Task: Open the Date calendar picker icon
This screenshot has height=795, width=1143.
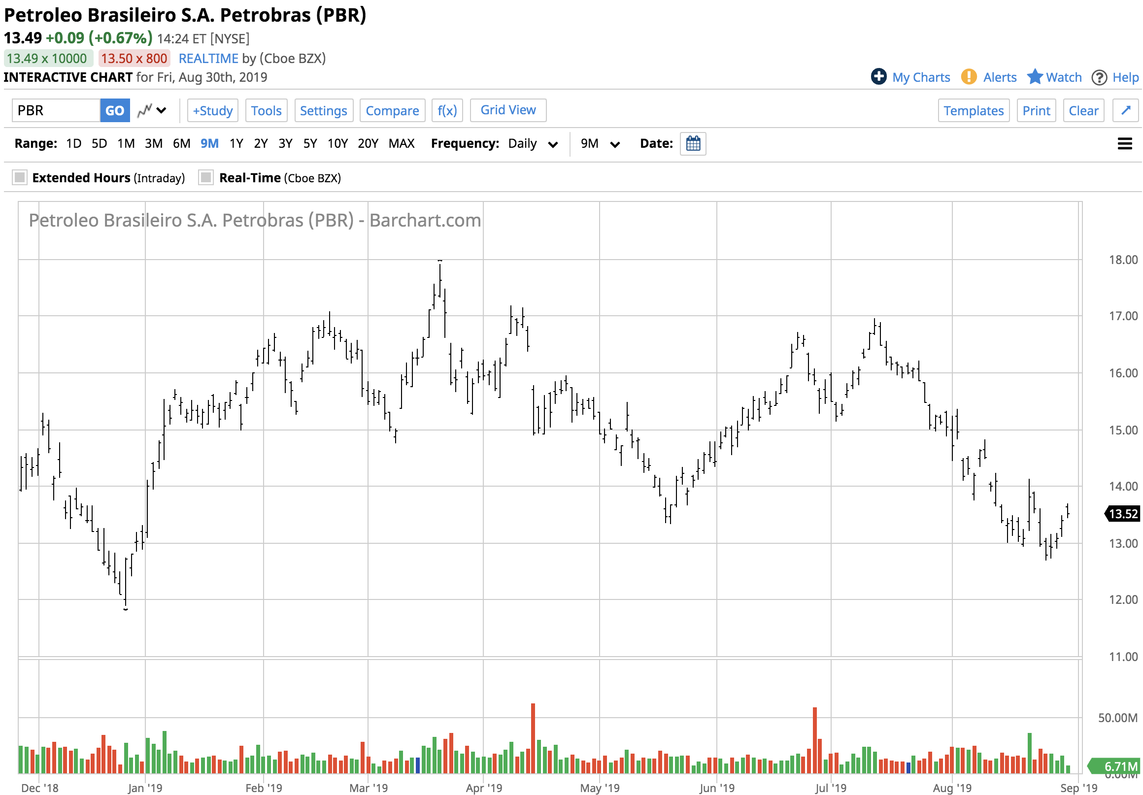Action: 693,144
